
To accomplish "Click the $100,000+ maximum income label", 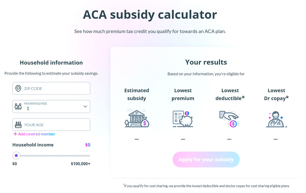I will [x=80, y=164].
